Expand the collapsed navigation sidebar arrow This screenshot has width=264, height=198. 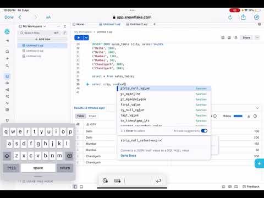7,41
